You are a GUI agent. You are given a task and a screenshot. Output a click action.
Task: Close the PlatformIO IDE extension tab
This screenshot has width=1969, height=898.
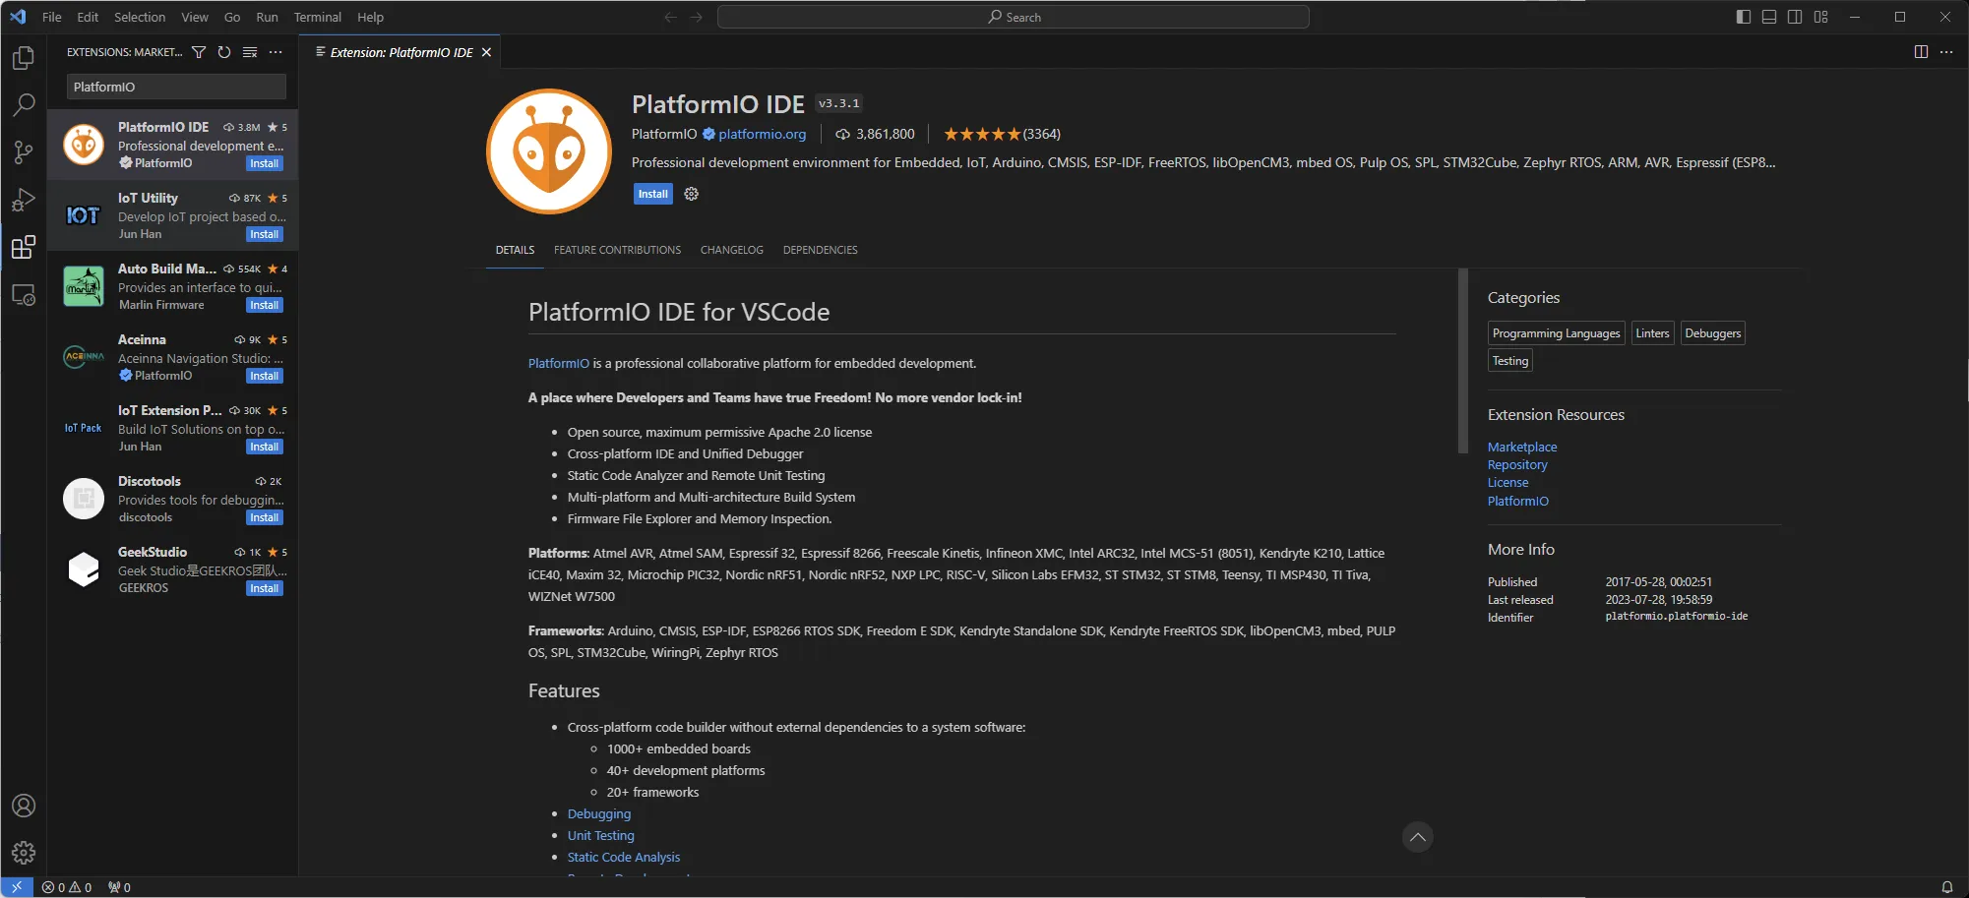click(x=486, y=52)
